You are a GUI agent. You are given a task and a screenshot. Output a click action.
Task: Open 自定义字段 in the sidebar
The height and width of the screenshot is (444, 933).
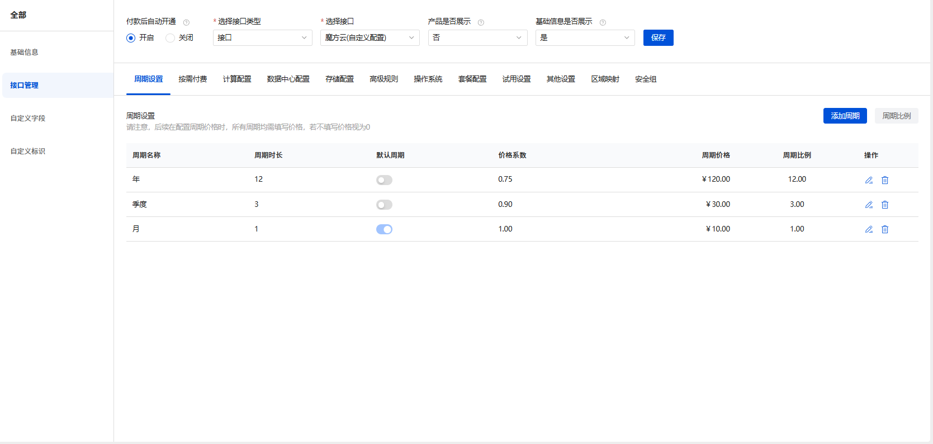pyautogui.click(x=57, y=118)
